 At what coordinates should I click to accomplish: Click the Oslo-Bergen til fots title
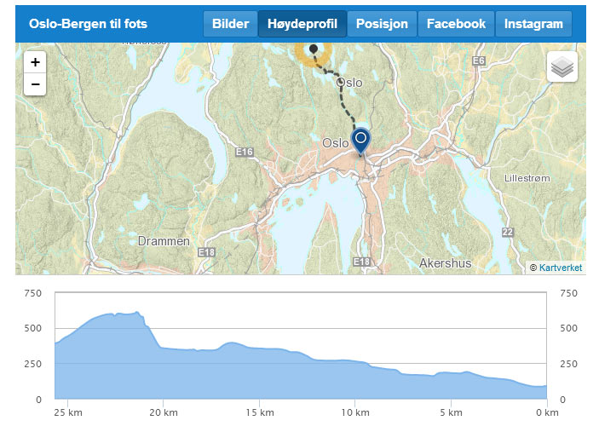click(89, 24)
